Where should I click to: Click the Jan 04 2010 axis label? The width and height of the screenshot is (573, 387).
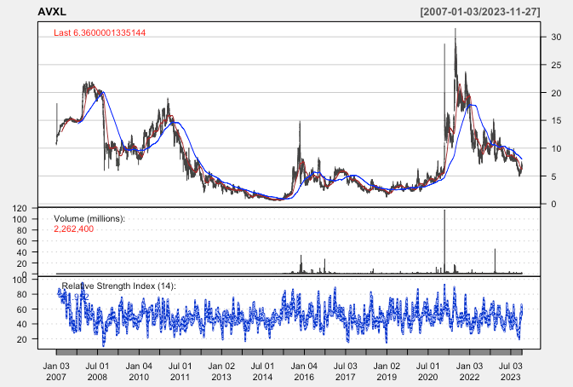139,370
